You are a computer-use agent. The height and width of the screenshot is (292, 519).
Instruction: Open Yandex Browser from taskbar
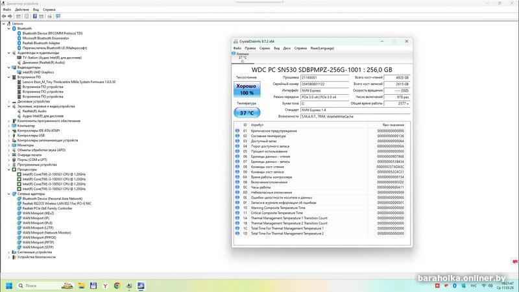point(105,286)
